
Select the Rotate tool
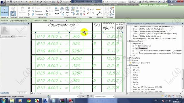pyautogui.click(x=67, y=13)
